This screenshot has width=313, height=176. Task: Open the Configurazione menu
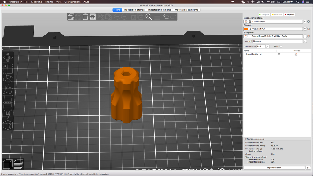click(72, 2)
